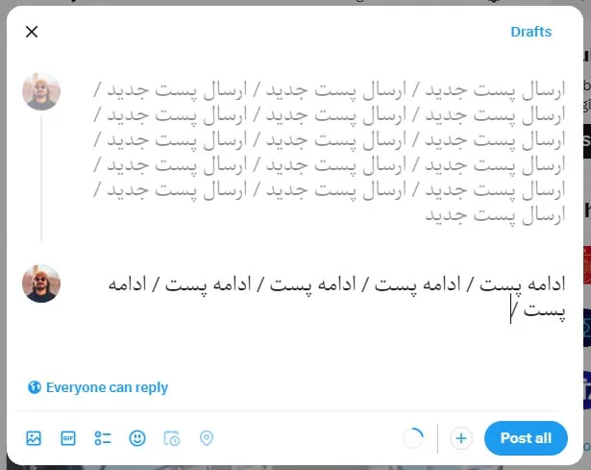Click top profile avatar thumbnail
591x470 pixels.
coord(41,91)
